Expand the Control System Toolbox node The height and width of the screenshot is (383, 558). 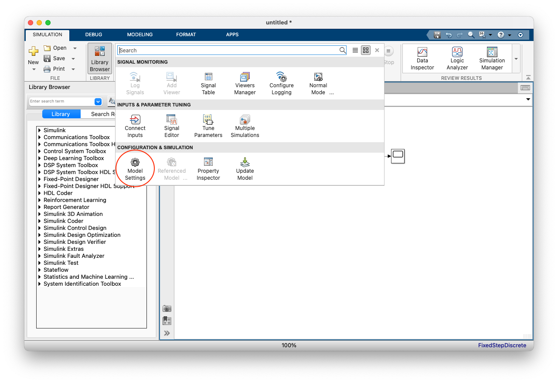40,151
